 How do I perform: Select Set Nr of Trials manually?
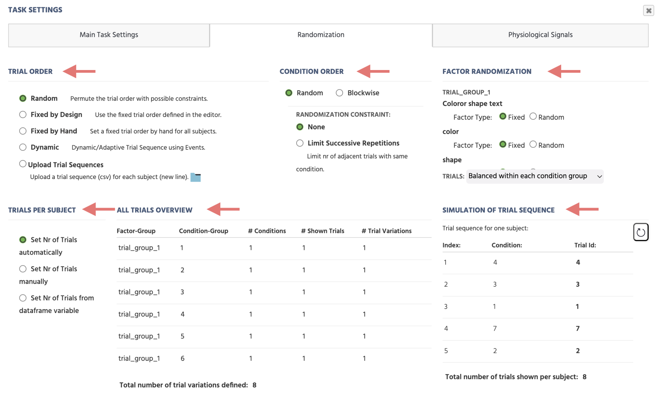(23, 269)
